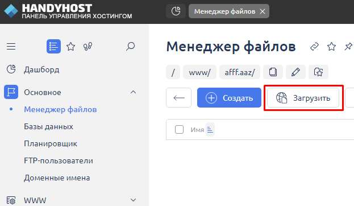Open the dashboard tab icon in top bar
The image size is (354, 206).
tap(176, 11)
